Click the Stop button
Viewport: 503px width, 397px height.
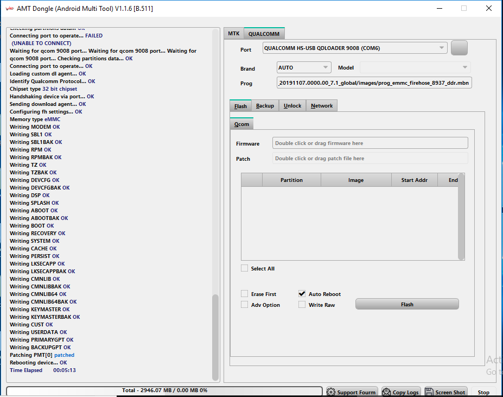pos(483,392)
